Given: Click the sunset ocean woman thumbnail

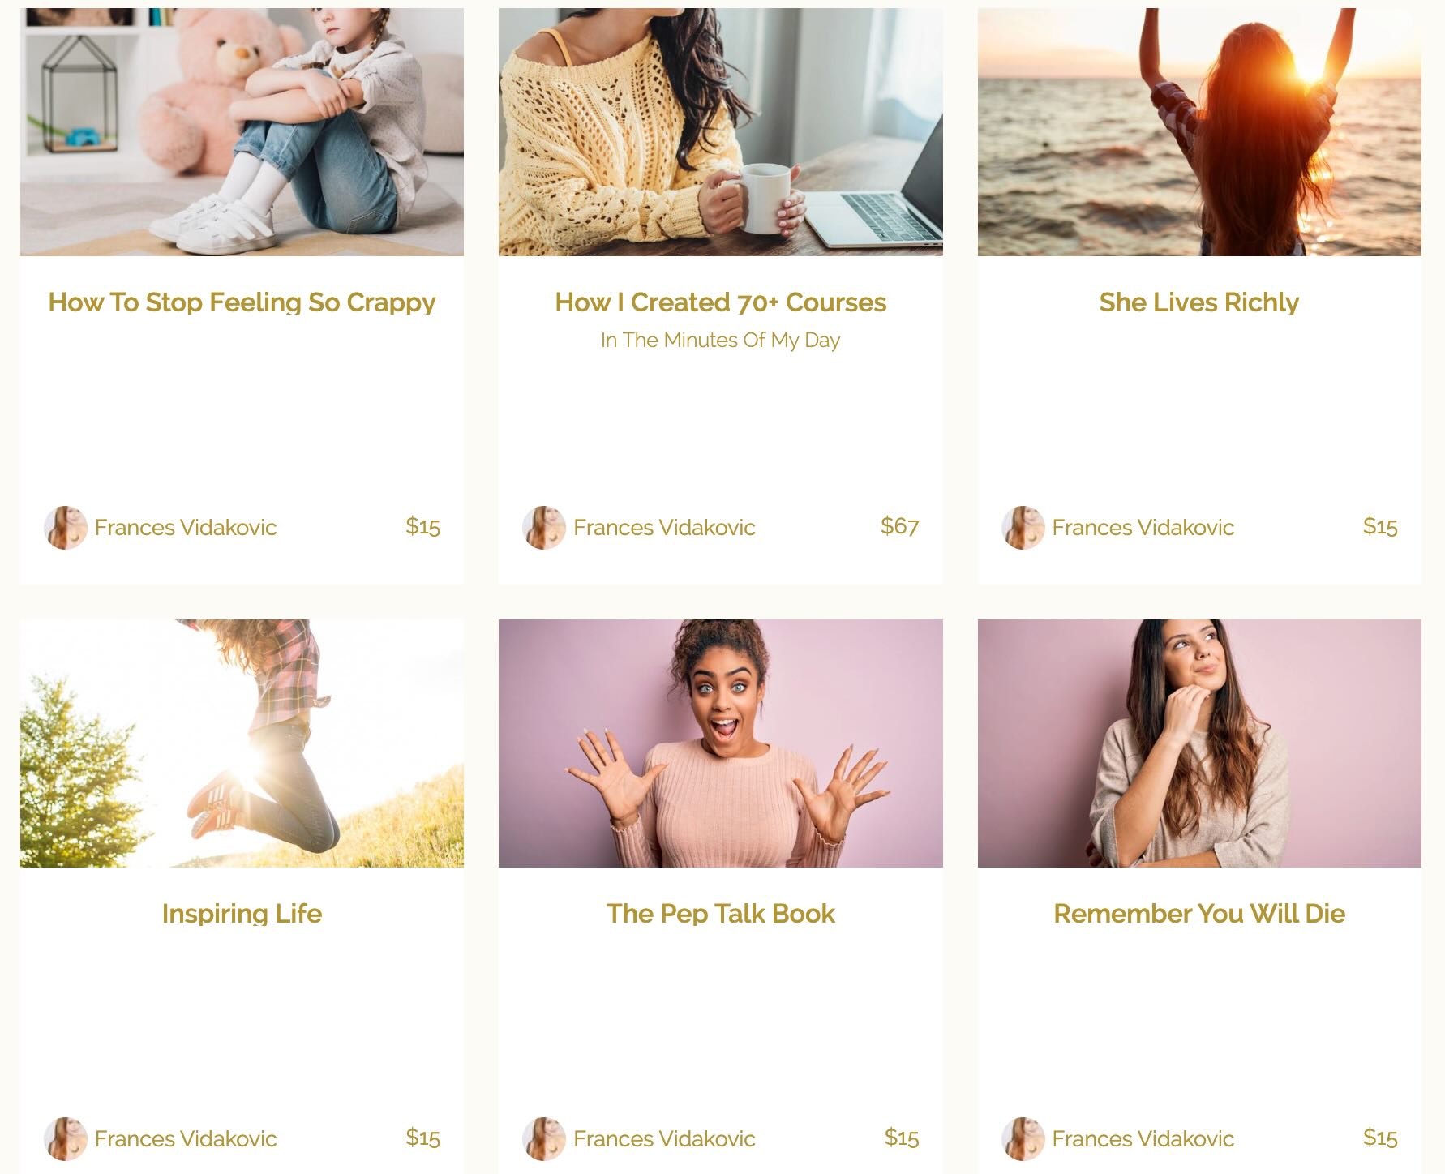Looking at the screenshot, I should tap(1199, 132).
